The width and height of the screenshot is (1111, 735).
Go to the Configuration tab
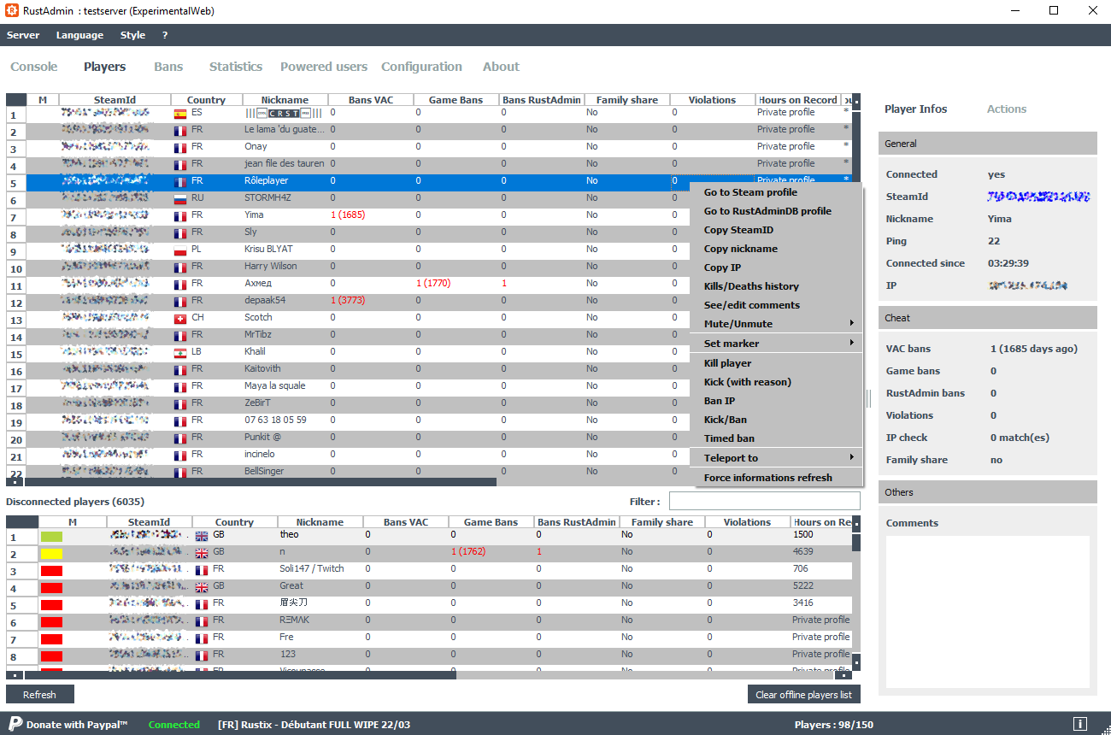(421, 67)
